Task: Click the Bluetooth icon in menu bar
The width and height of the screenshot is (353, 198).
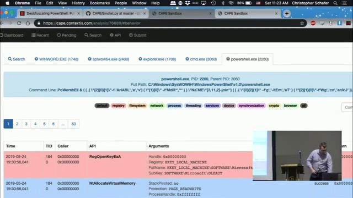Action: click(223, 3)
